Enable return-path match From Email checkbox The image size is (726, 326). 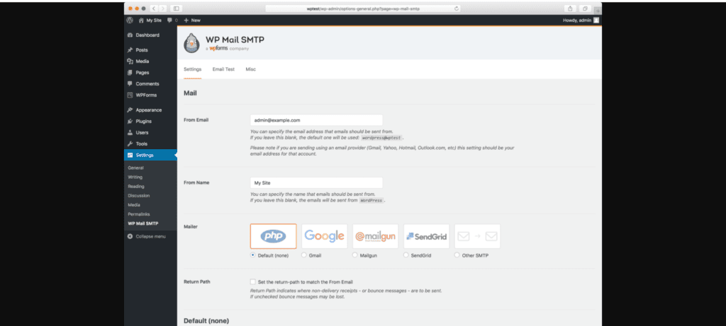coord(253,281)
